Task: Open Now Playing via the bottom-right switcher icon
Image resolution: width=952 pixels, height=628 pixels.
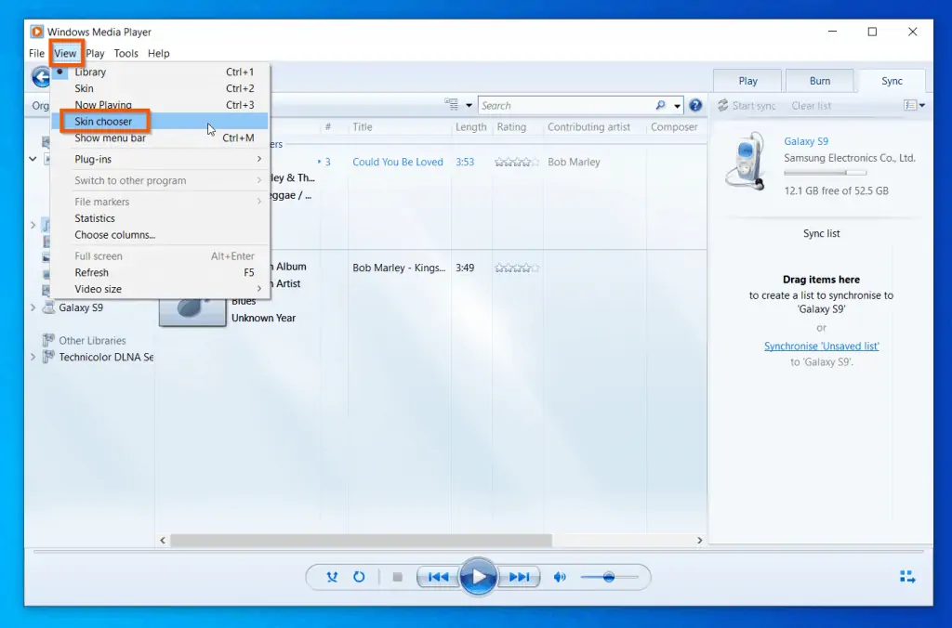Action: click(x=907, y=576)
